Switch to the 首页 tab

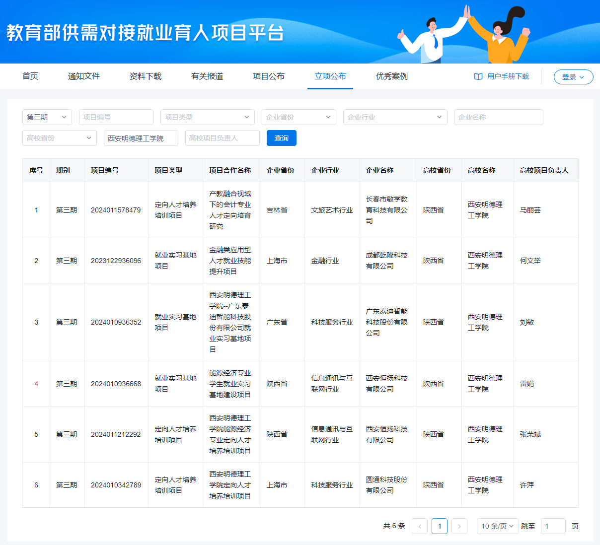[30, 76]
